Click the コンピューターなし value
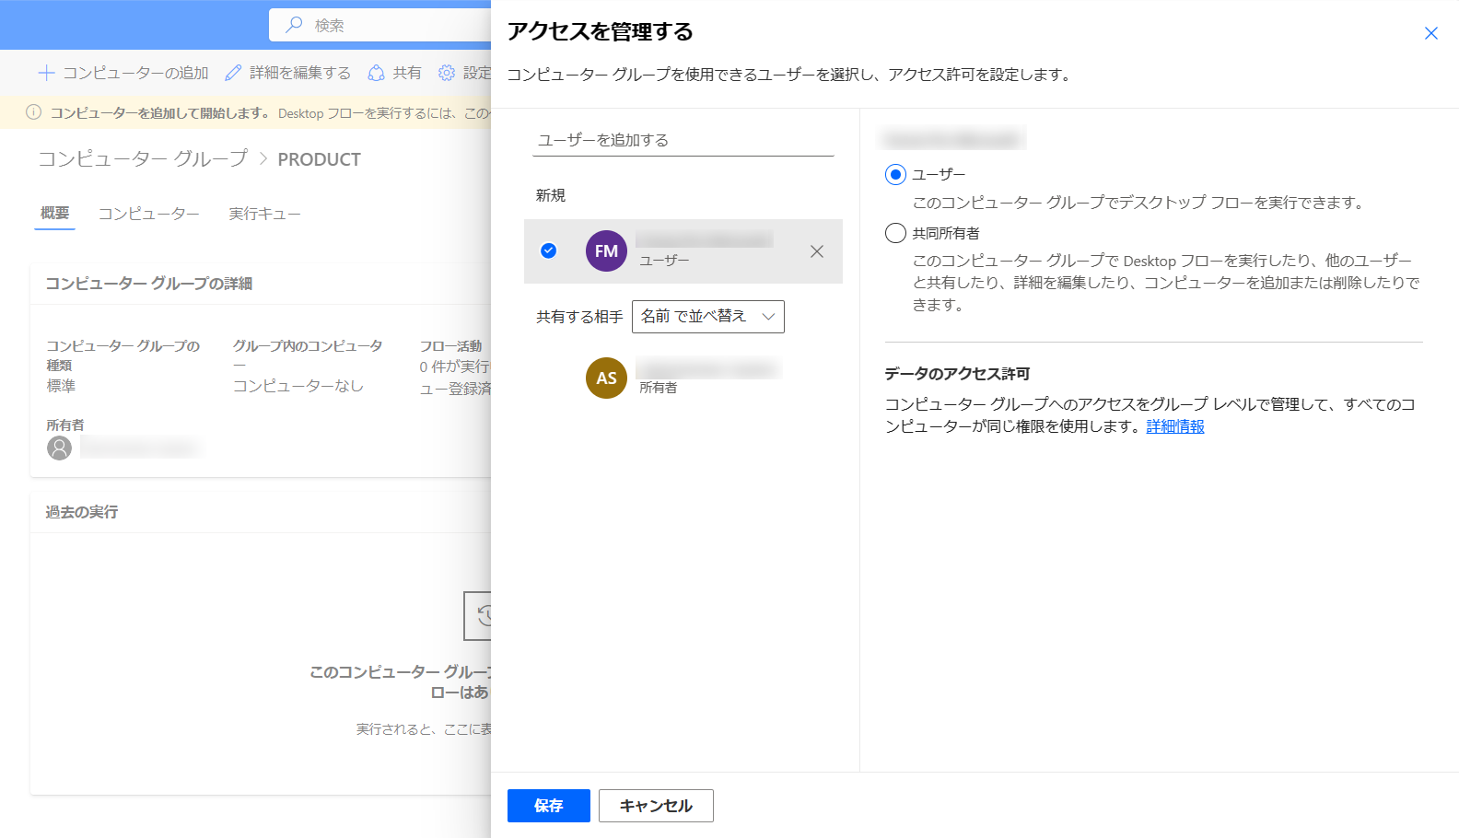The height and width of the screenshot is (838, 1459). click(x=298, y=386)
